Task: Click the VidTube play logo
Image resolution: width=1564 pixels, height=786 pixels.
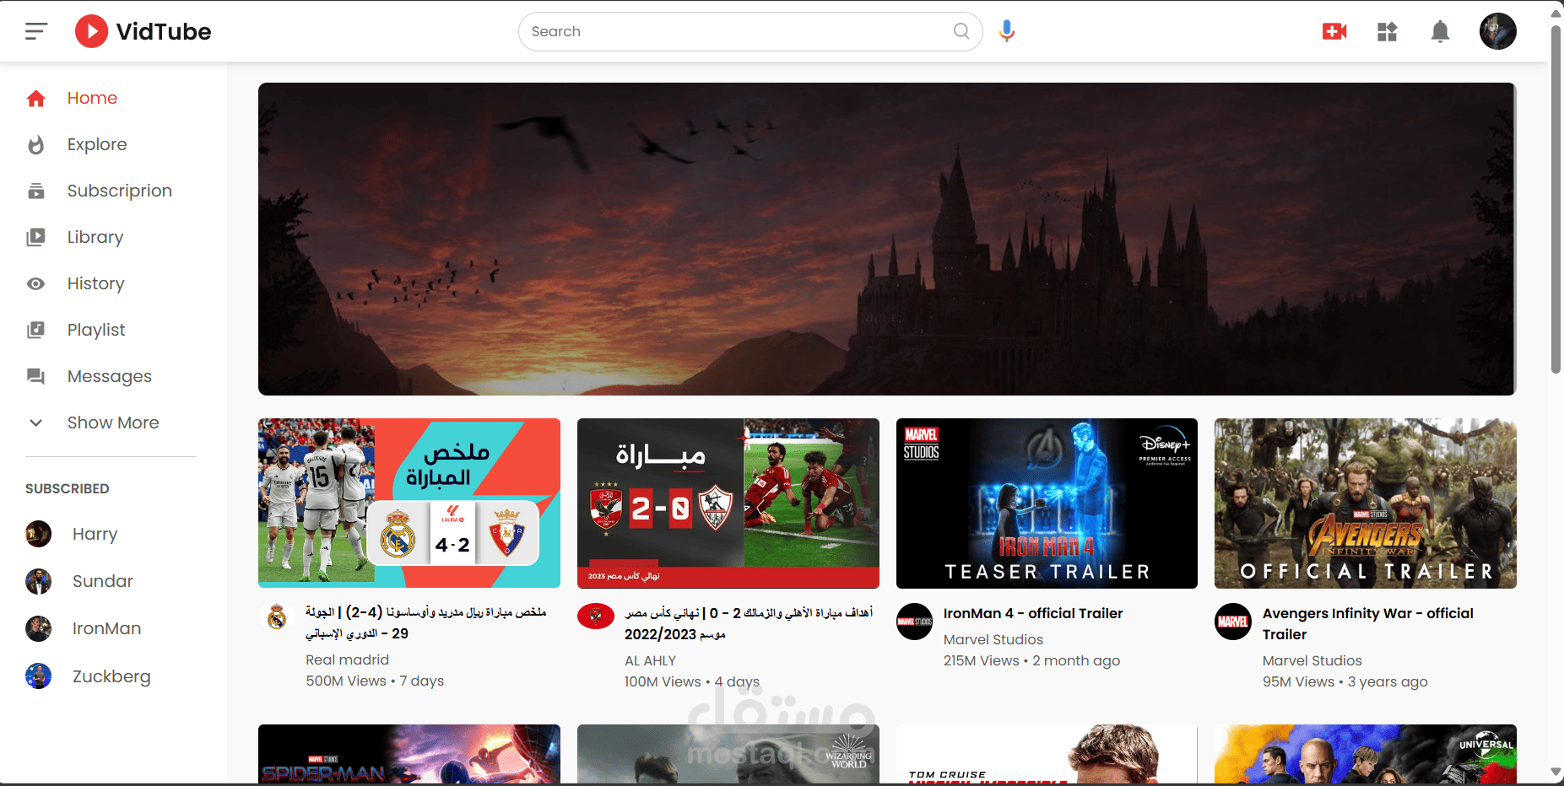Action: point(91,31)
